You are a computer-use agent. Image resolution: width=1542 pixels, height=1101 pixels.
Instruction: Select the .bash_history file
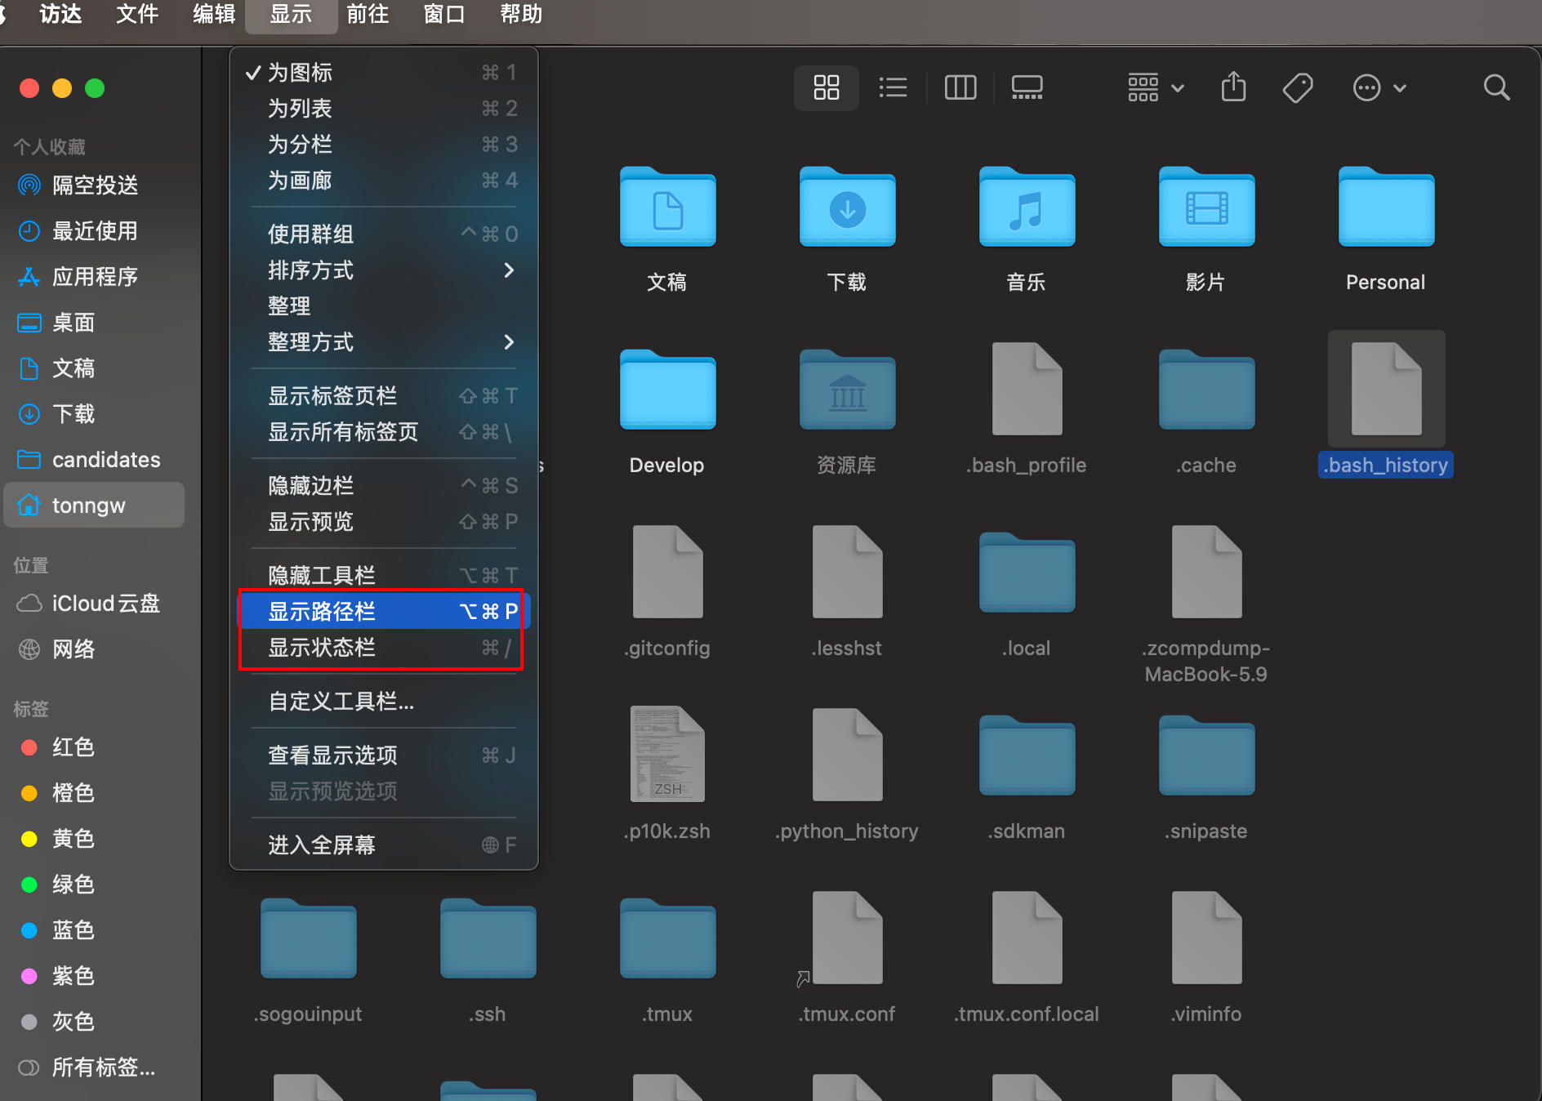[1386, 389]
